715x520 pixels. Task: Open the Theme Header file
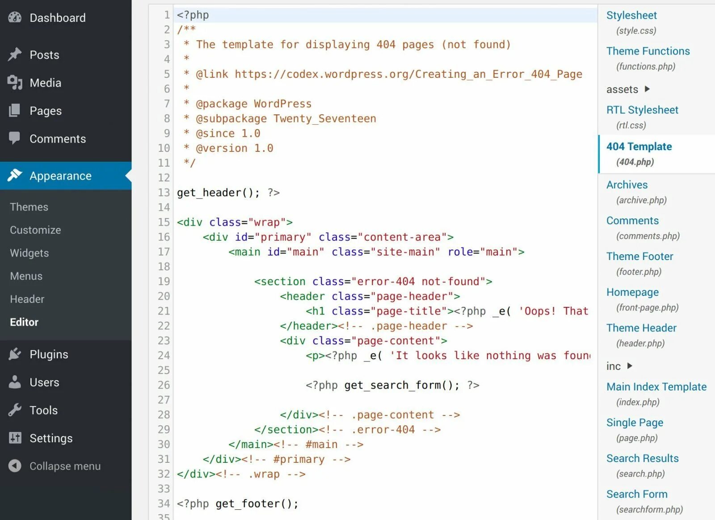641,327
